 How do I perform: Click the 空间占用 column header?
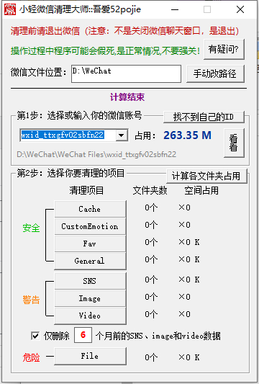(x=201, y=190)
